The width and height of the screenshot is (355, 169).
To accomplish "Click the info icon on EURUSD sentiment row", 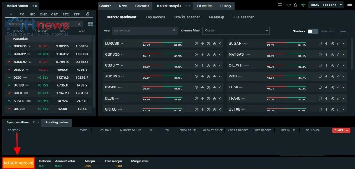I will [196, 43].
